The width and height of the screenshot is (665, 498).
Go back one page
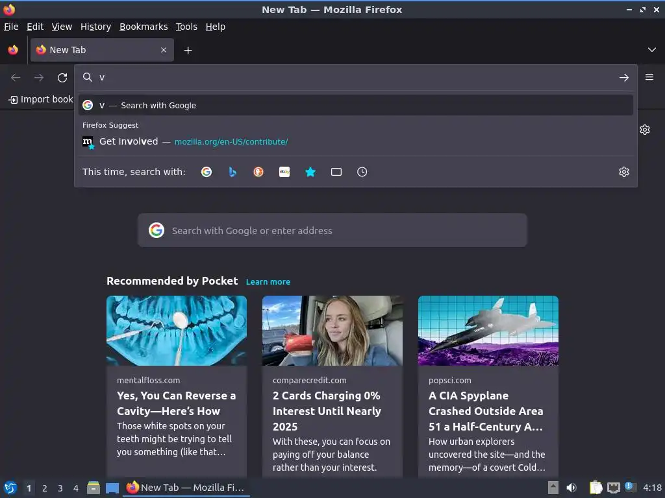(16, 78)
